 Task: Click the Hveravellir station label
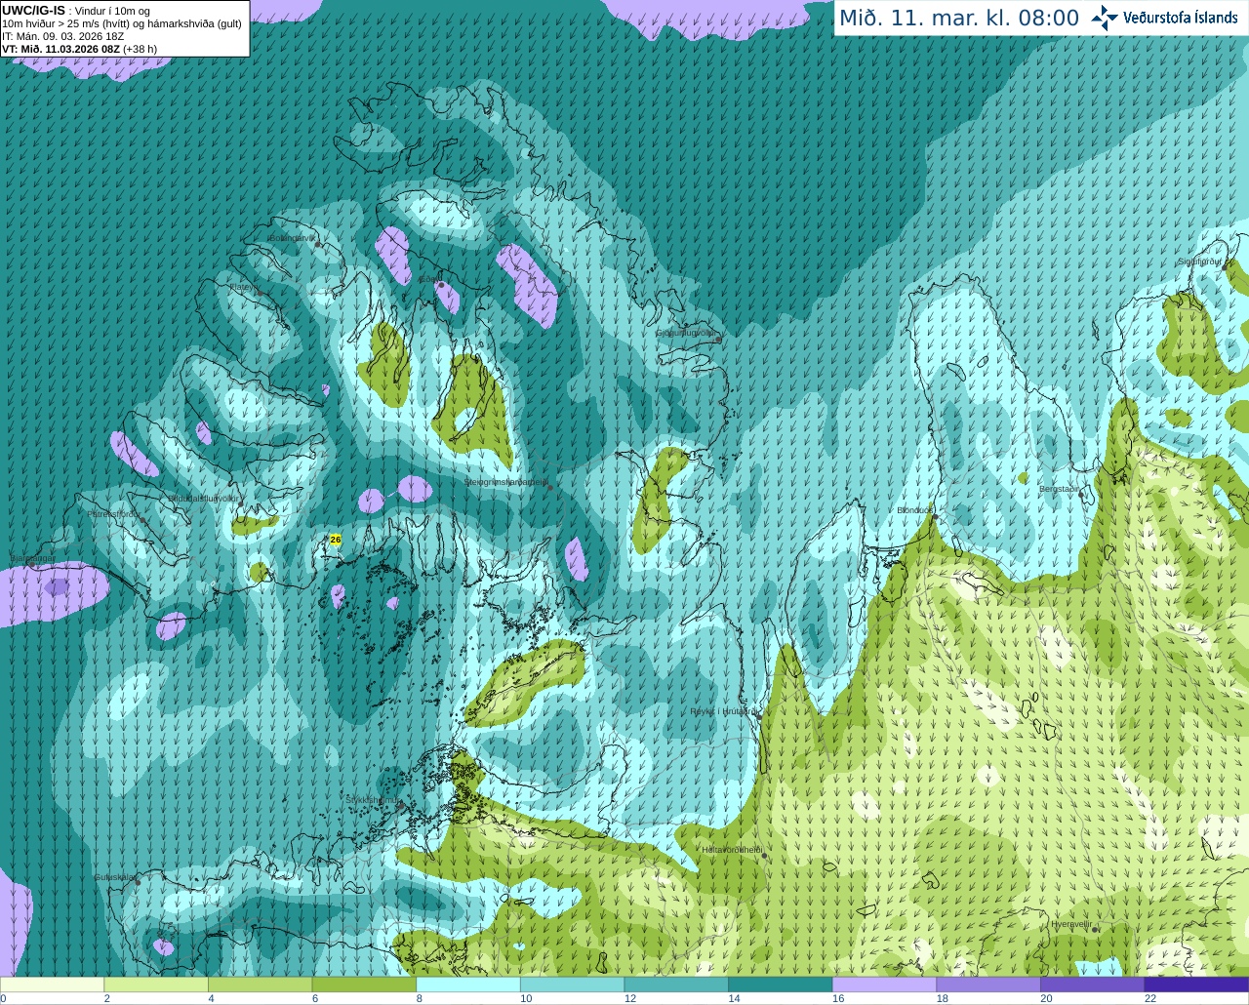click(1070, 924)
